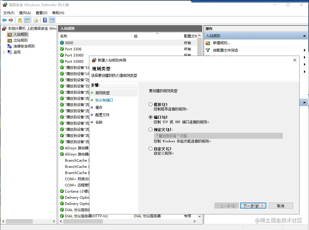The width and height of the screenshot is (309, 230).
Task: Click the filter funnel icon beside 按配置文件筛选
Action: click(208, 50)
